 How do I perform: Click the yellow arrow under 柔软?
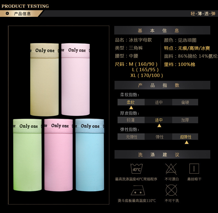click(x=131, y=108)
